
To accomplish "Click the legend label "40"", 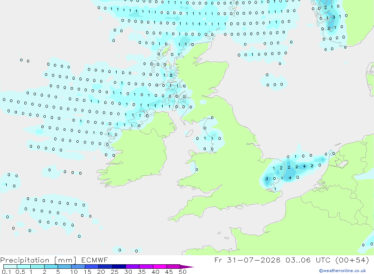I will [155, 272].
